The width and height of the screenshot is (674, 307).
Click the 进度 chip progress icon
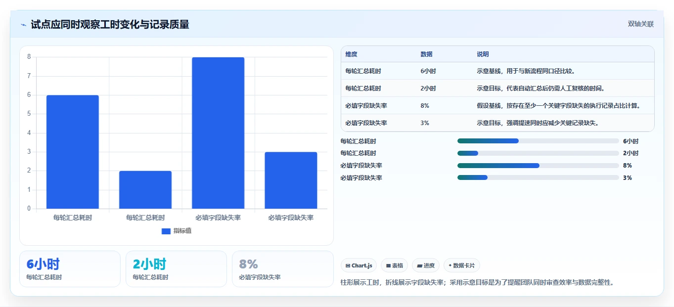pyautogui.click(x=420, y=266)
